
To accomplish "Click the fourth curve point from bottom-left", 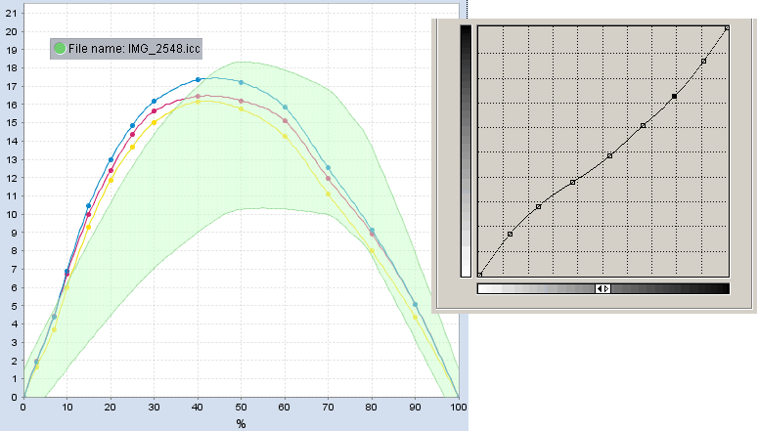I will (x=572, y=183).
